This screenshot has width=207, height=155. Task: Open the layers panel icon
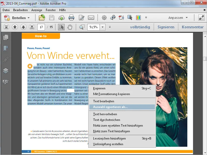[6, 71]
